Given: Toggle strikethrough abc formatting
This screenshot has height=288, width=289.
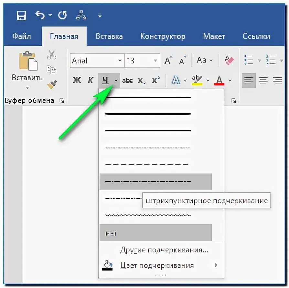Looking at the screenshot, I should [127, 81].
